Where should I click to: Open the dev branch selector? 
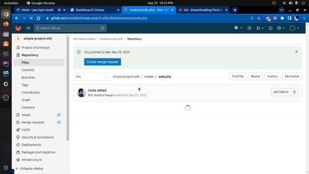point(91,76)
